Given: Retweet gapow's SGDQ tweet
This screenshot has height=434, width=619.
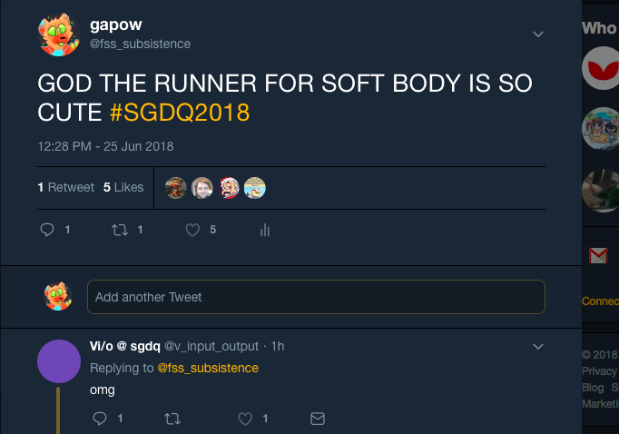Looking at the screenshot, I should tap(120, 231).
